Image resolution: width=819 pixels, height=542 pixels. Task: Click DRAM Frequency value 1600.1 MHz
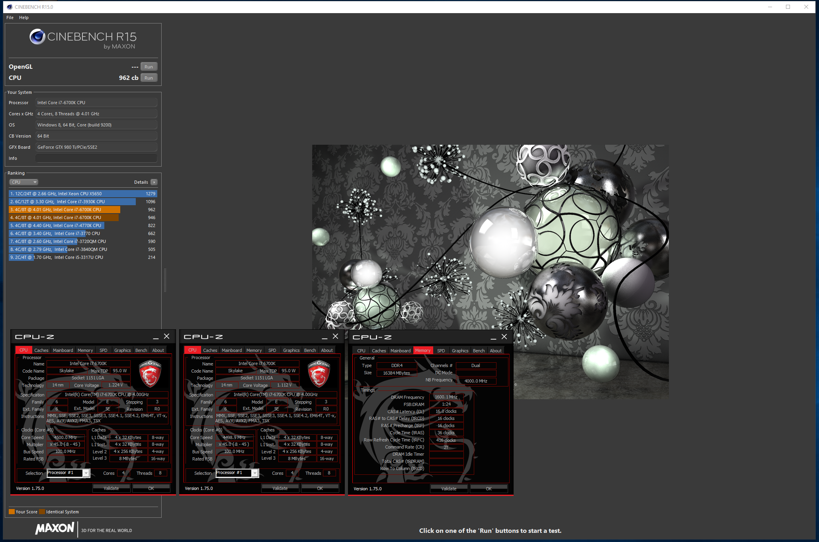click(x=446, y=397)
